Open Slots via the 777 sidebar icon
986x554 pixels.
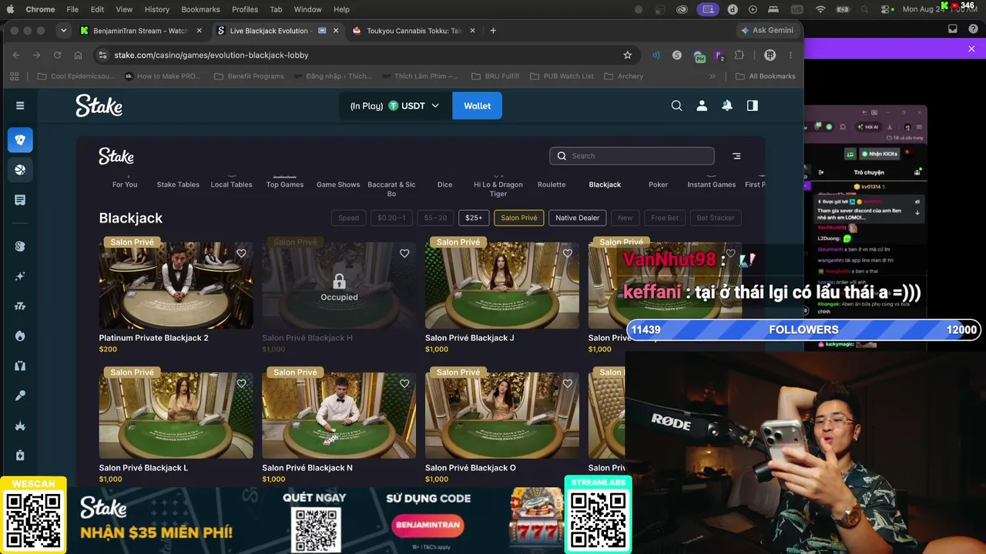pyautogui.click(x=20, y=306)
